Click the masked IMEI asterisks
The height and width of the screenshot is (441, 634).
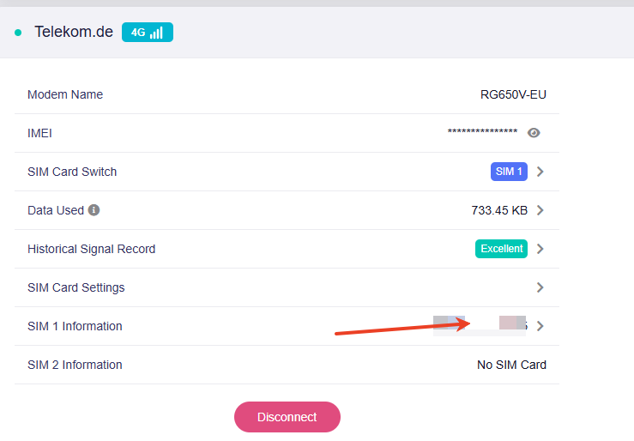482,132
